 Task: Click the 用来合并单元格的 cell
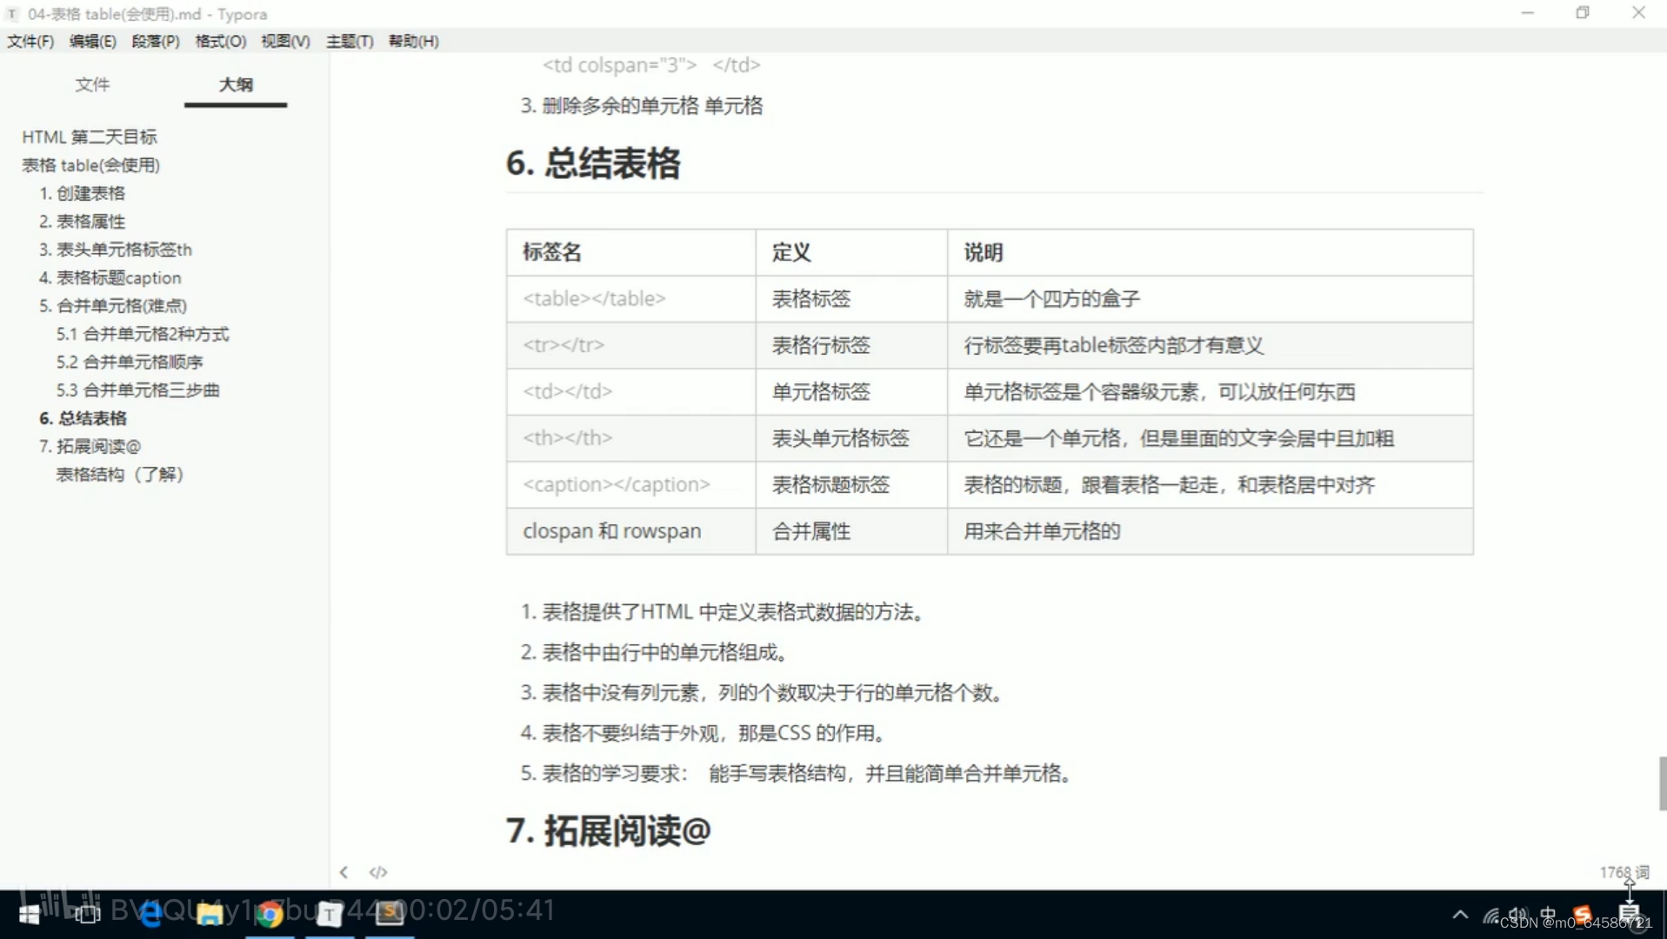[1210, 531]
